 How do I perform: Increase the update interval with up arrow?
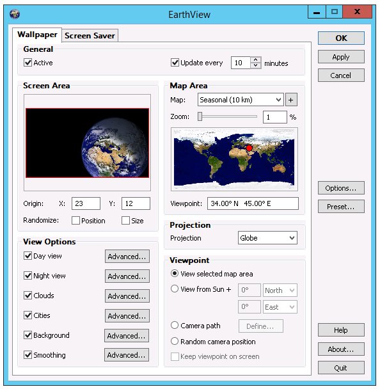[256, 60]
